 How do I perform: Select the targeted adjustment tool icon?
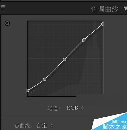[7, 23]
